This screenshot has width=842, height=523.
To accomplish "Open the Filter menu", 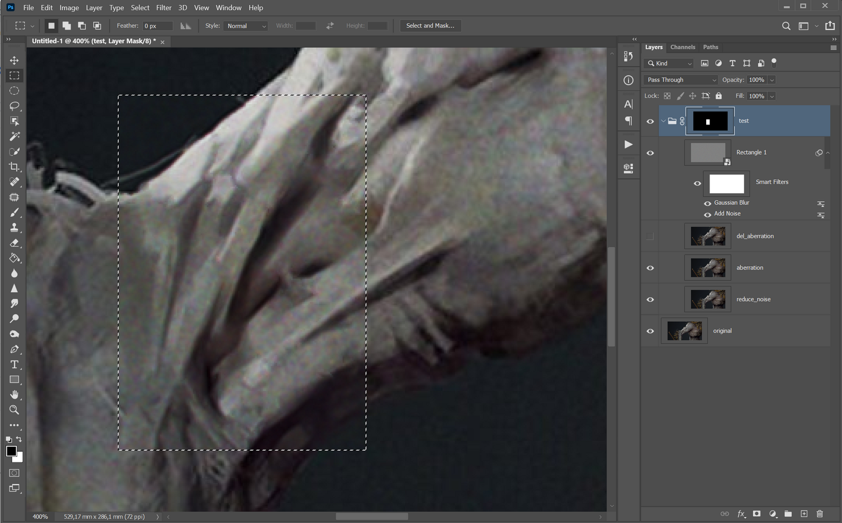I will coord(163,8).
